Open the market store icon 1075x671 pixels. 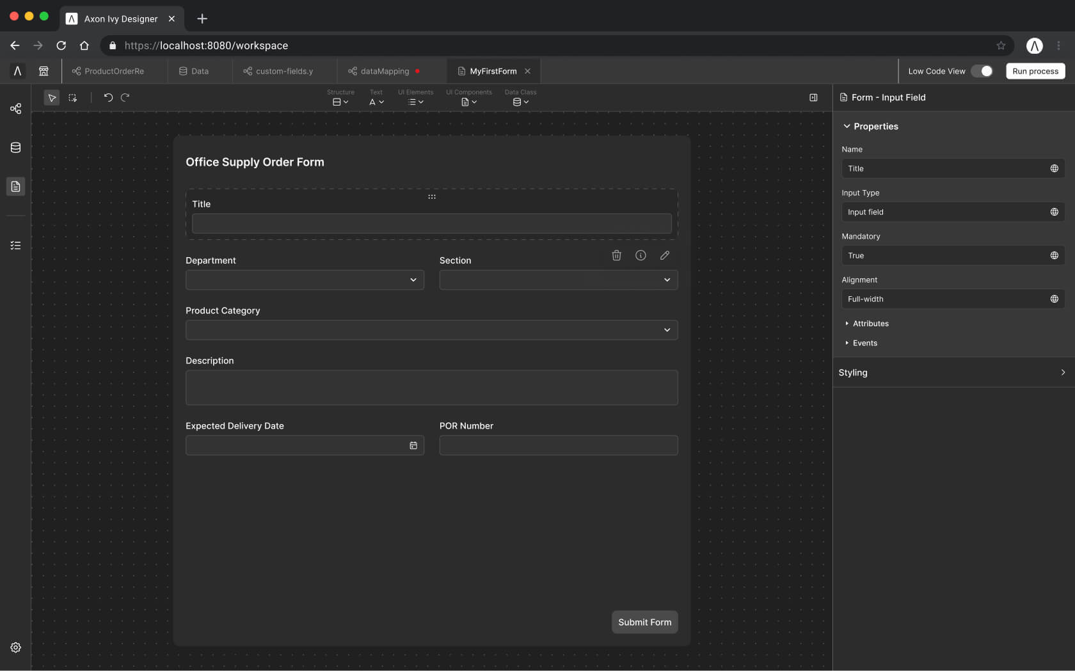pyautogui.click(x=44, y=71)
